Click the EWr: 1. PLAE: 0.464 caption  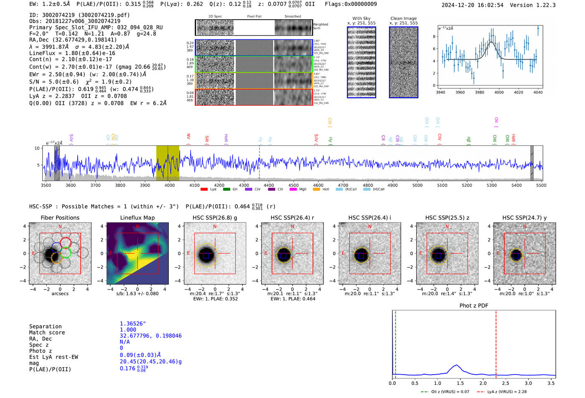pyautogui.click(x=292, y=299)
